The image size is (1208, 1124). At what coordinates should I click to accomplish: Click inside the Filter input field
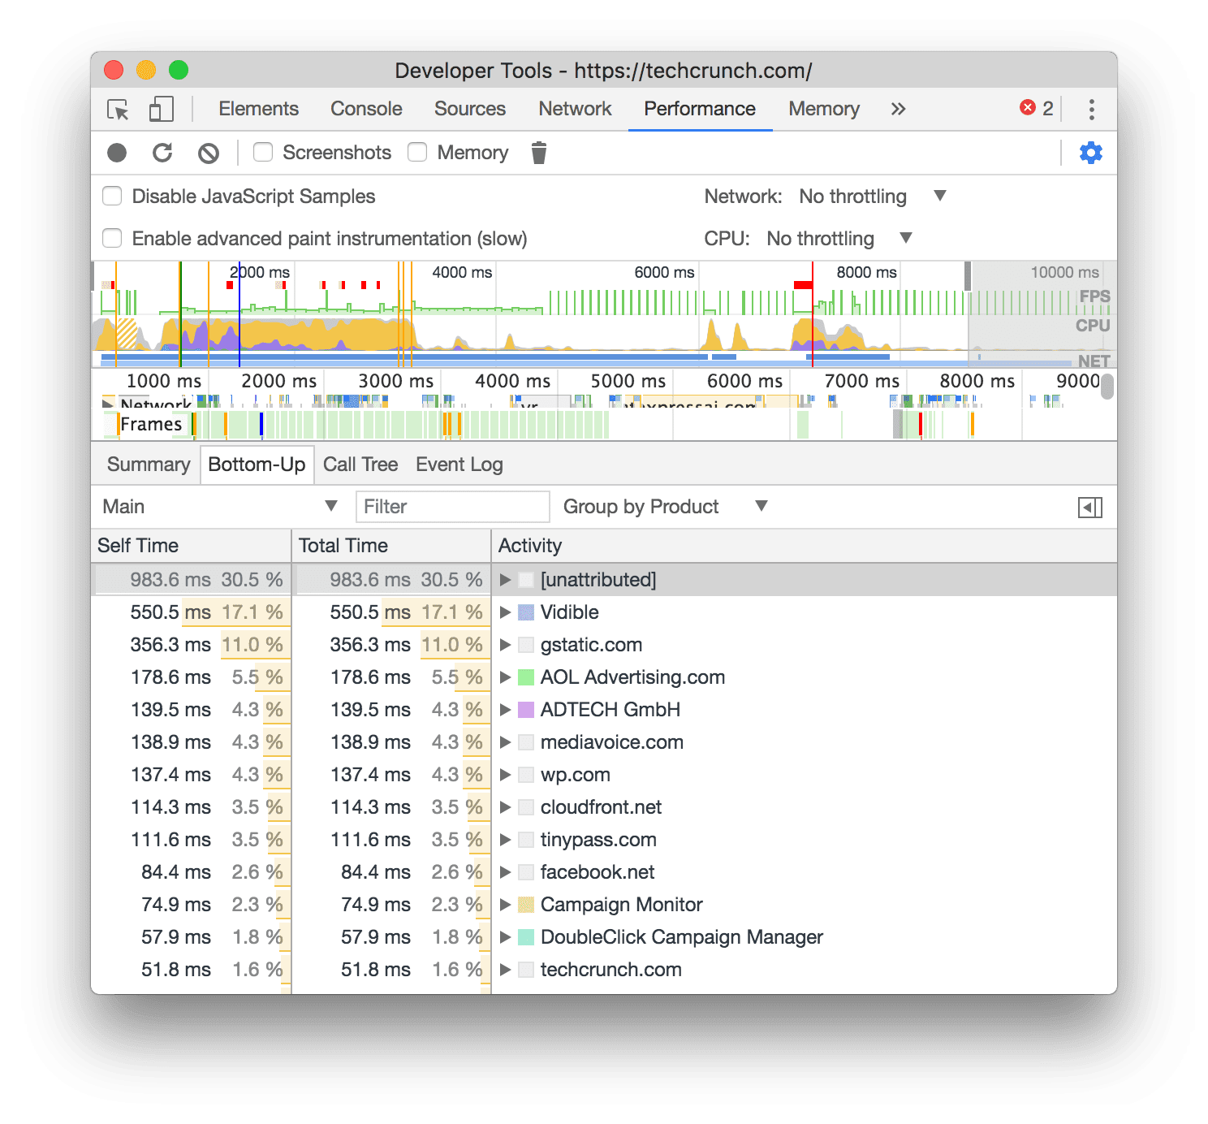tap(451, 506)
